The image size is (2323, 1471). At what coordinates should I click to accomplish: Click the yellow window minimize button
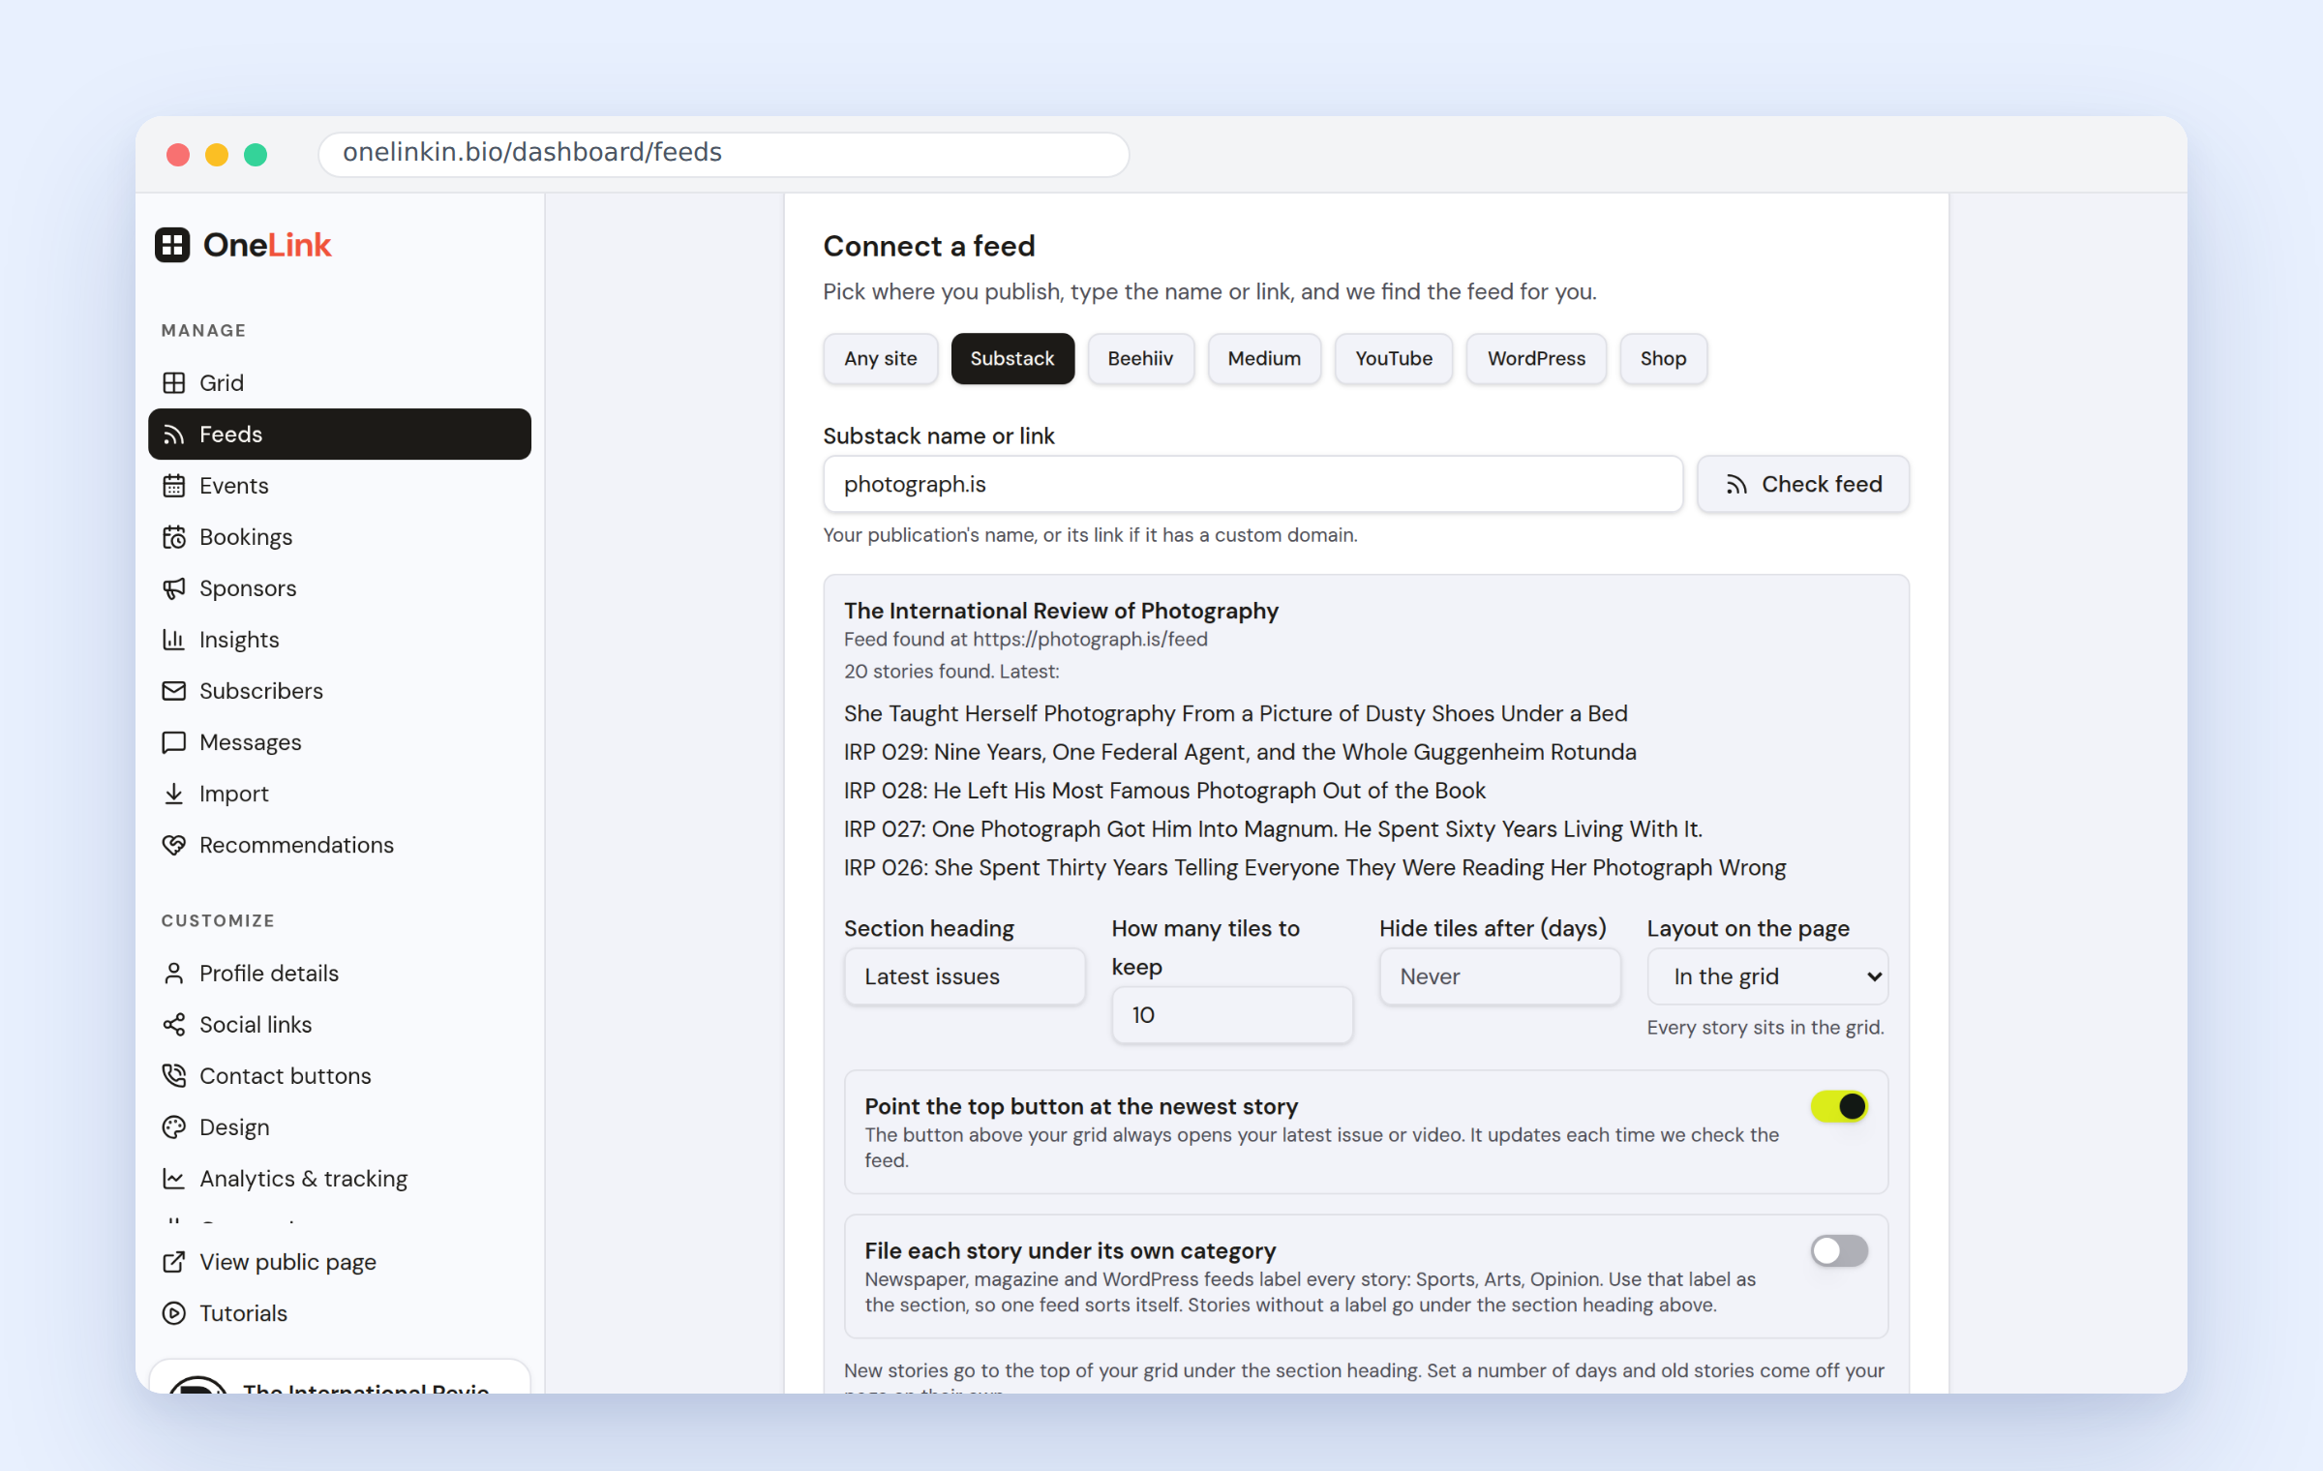pyautogui.click(x=217, y=154)
